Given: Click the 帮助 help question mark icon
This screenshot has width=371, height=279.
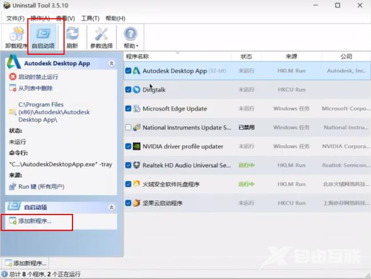Looking at the screenshot, I should (x=131, y=33).
